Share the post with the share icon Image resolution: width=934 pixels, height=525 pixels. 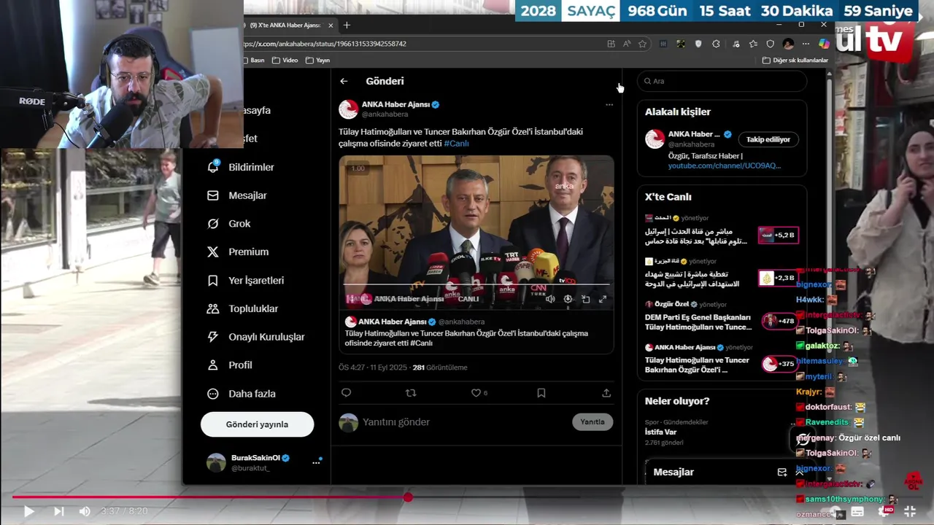tap(606, 392)
